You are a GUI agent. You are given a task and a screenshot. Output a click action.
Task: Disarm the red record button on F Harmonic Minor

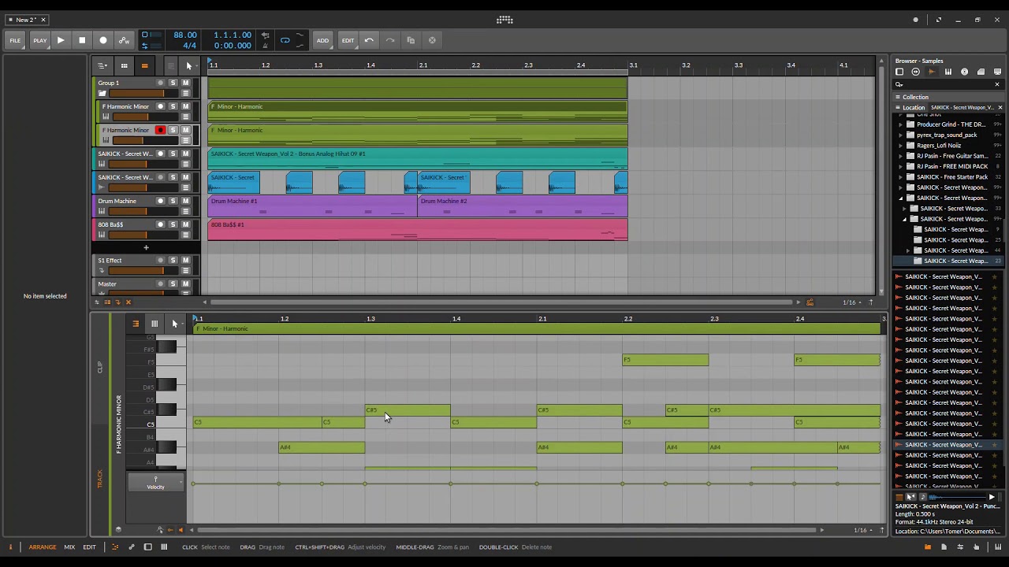coord(161,130)
